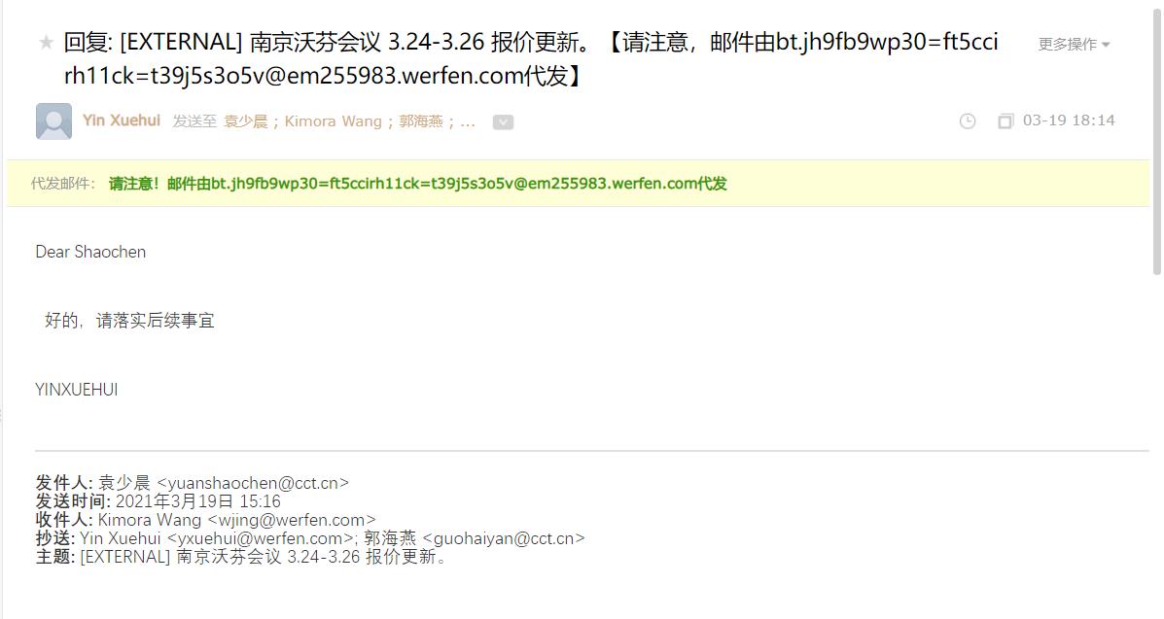Click the clock reminder icon
The height and width of the screenshot is (619, 1164).
(x=968, y=120)
